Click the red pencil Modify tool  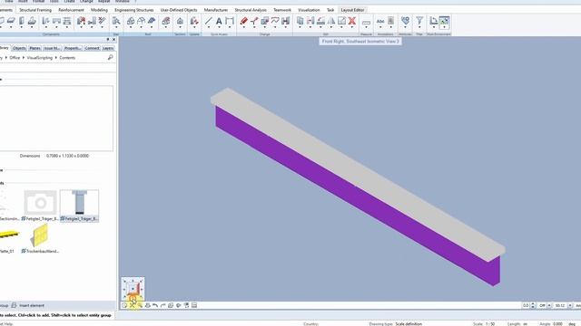coord(243,21)
